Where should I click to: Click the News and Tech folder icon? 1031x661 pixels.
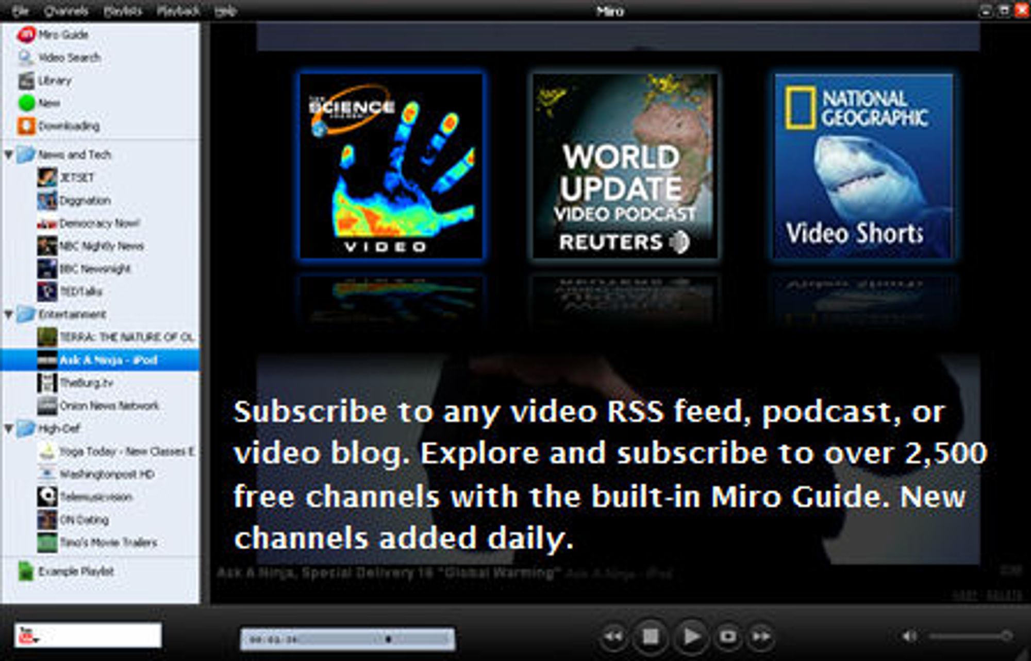[25, 154]
